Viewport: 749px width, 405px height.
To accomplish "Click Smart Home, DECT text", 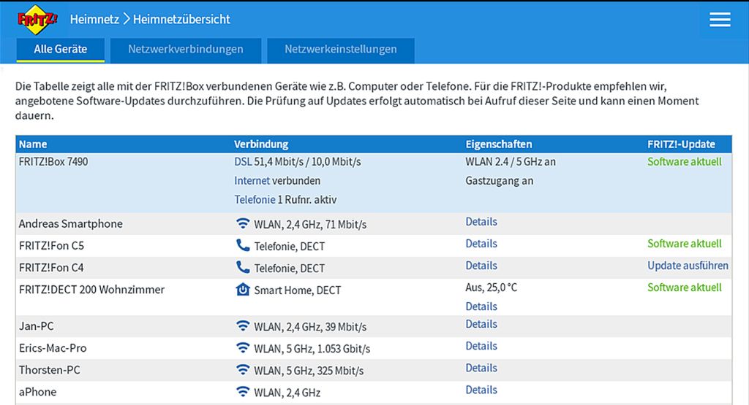I will coord(298,290).
